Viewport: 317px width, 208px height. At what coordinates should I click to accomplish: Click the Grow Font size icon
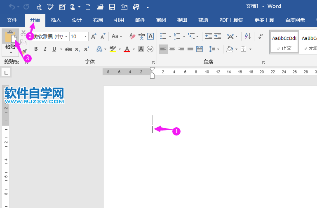[94, 36]
